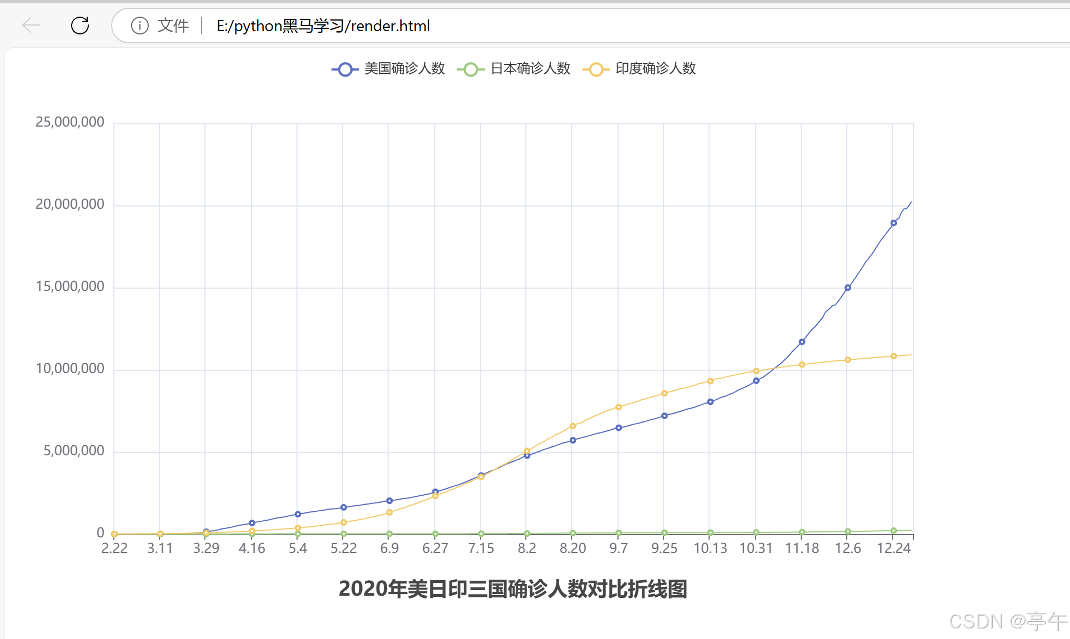The width and height of the screenshot is (1070, 639).
Task: Click the site info icon
Action: coord(139,26)
